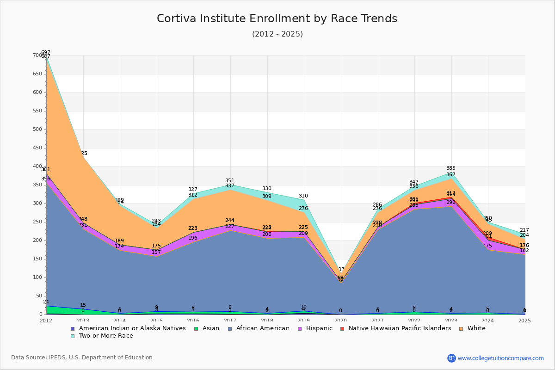Click the 2019 x-axis label
The width and height of the screenshot is (555, 370).
coord(304,321)
